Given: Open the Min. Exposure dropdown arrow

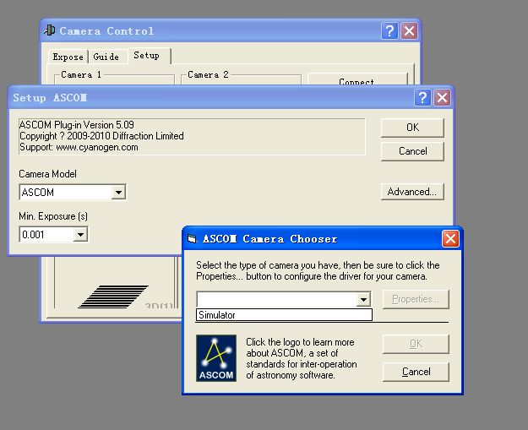Looking at the screenshot, I should [x=81, y=234].
